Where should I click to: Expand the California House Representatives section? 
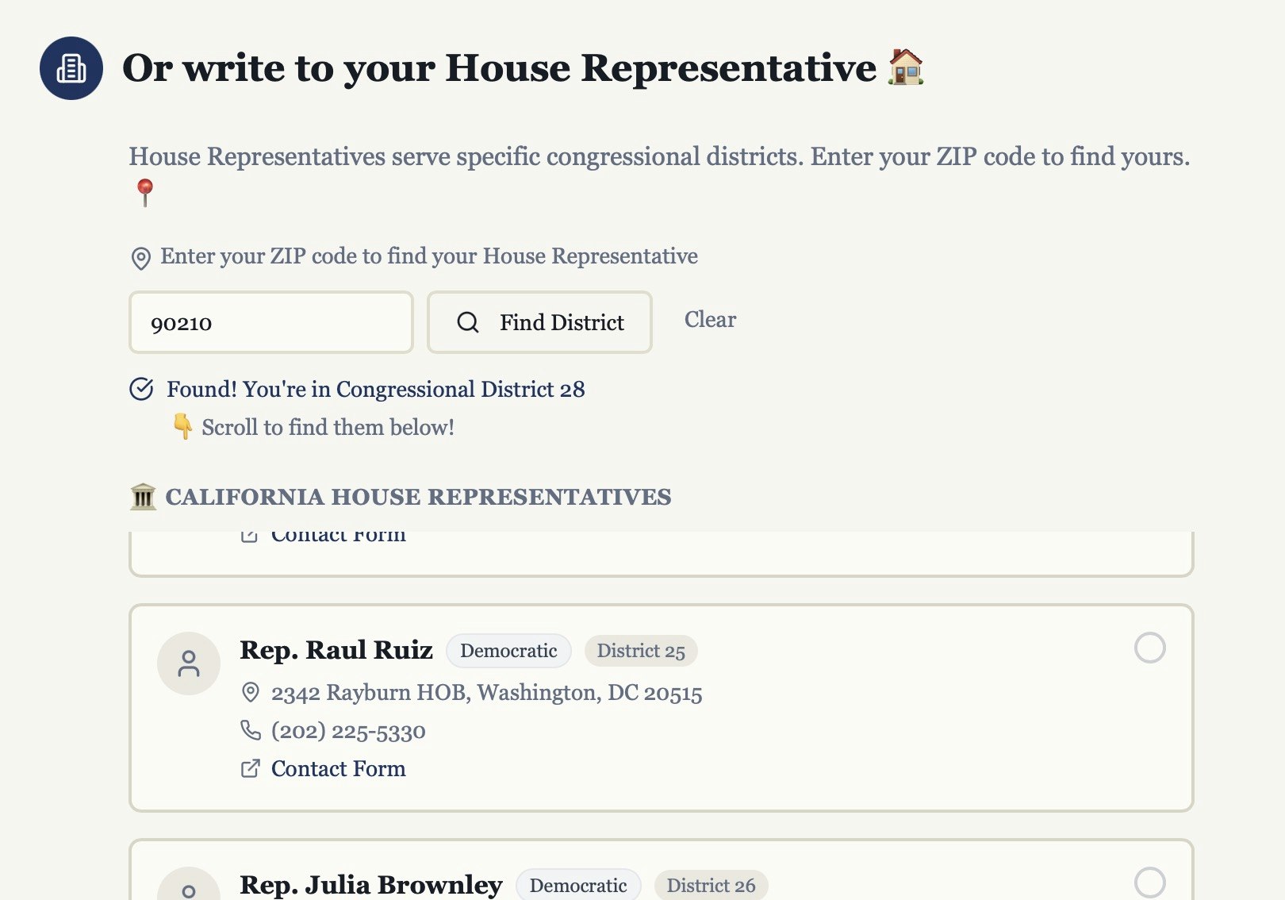point(418,497)
